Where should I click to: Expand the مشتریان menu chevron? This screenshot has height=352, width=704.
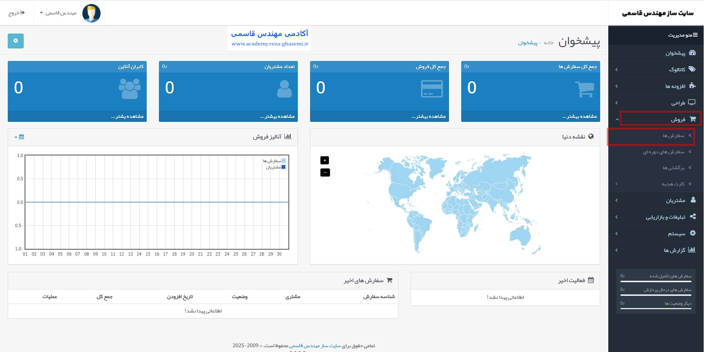[616, 200]
